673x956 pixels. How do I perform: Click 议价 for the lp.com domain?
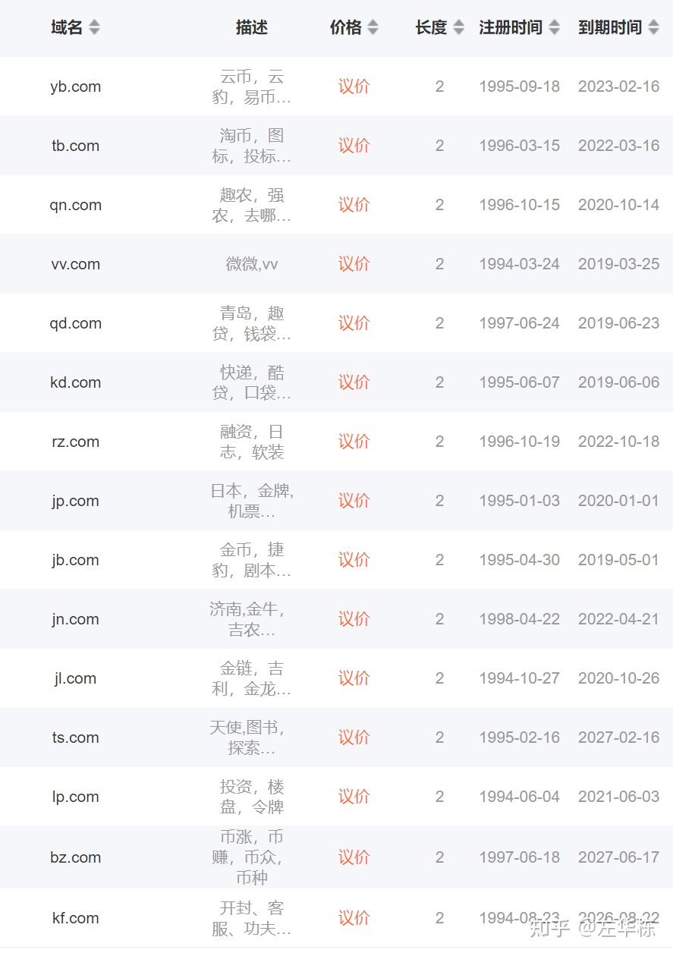pos(354,797)
